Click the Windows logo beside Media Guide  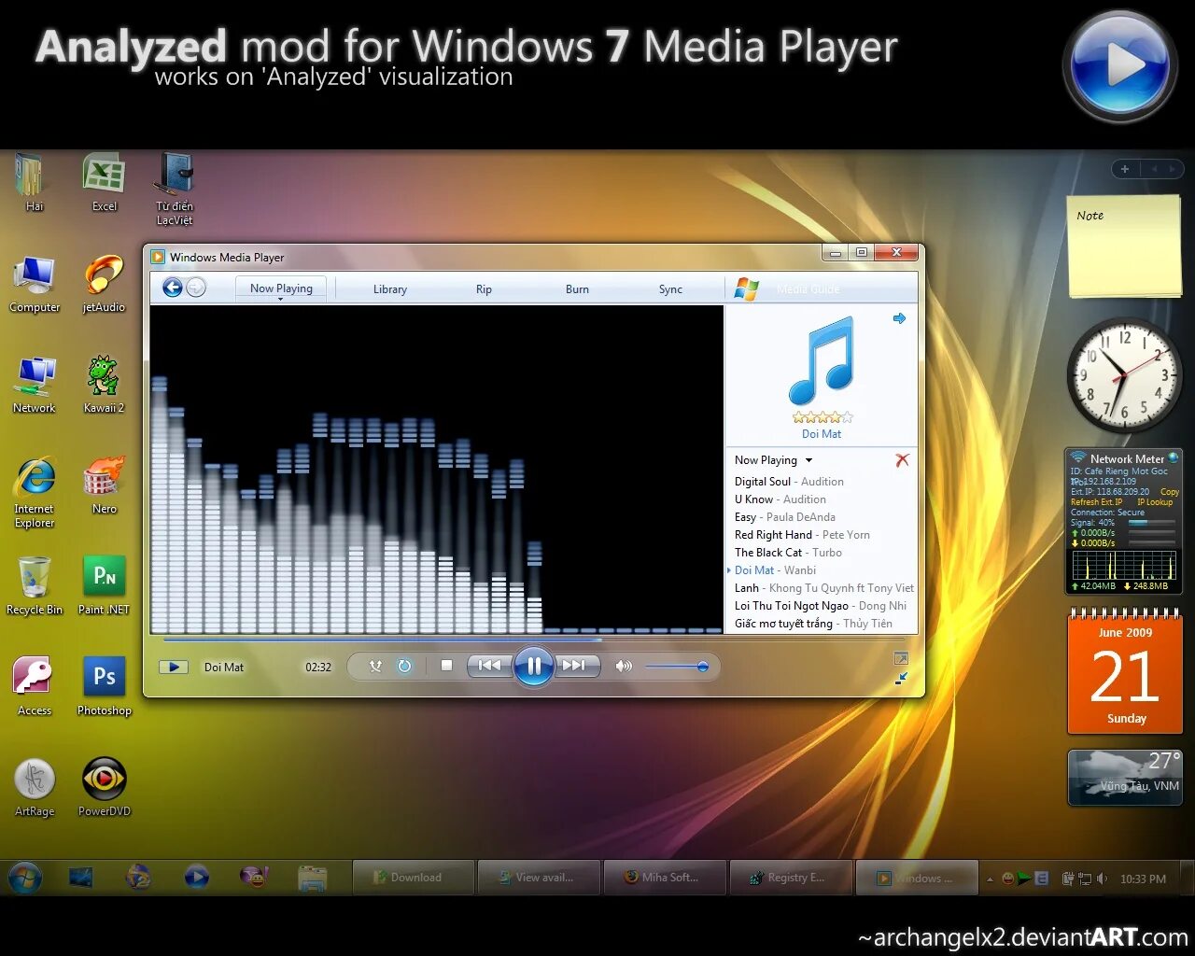[746, 288]
